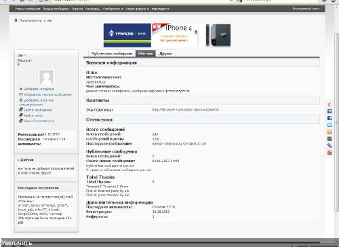Share via the Twitter bird icon

330,125
